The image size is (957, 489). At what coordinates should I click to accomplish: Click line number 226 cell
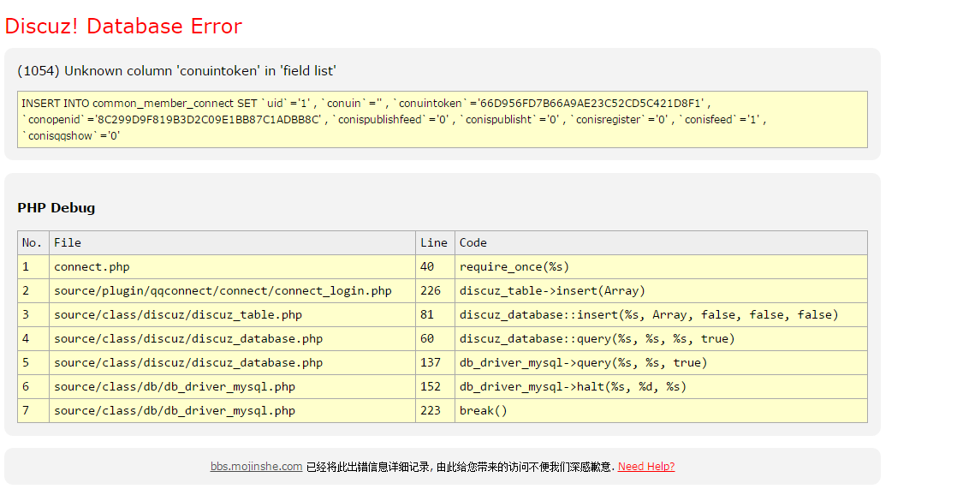click(435, 290)
